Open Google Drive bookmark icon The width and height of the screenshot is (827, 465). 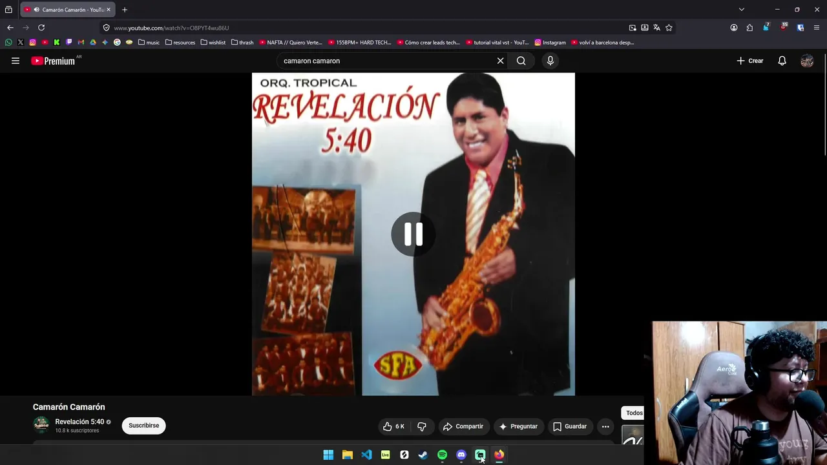tap(93, 43)
